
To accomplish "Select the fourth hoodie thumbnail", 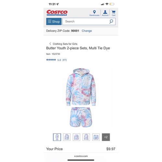I will (86, 137).
